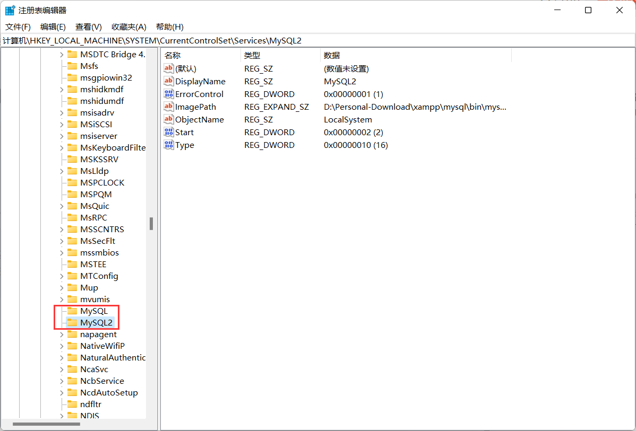This screenshot has height=431, width=636.
Task: Click the ndfltr folder icon
Action: (72, 404)
